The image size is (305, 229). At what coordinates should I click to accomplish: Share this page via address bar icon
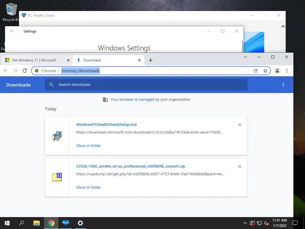[256, 71]
